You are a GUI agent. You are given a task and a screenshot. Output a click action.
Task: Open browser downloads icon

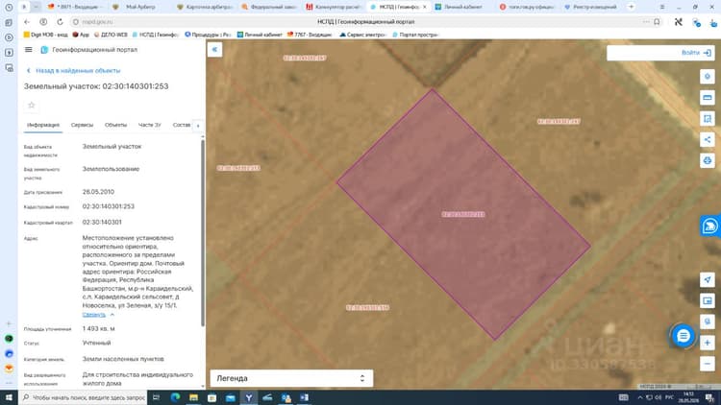coord(713,22)
